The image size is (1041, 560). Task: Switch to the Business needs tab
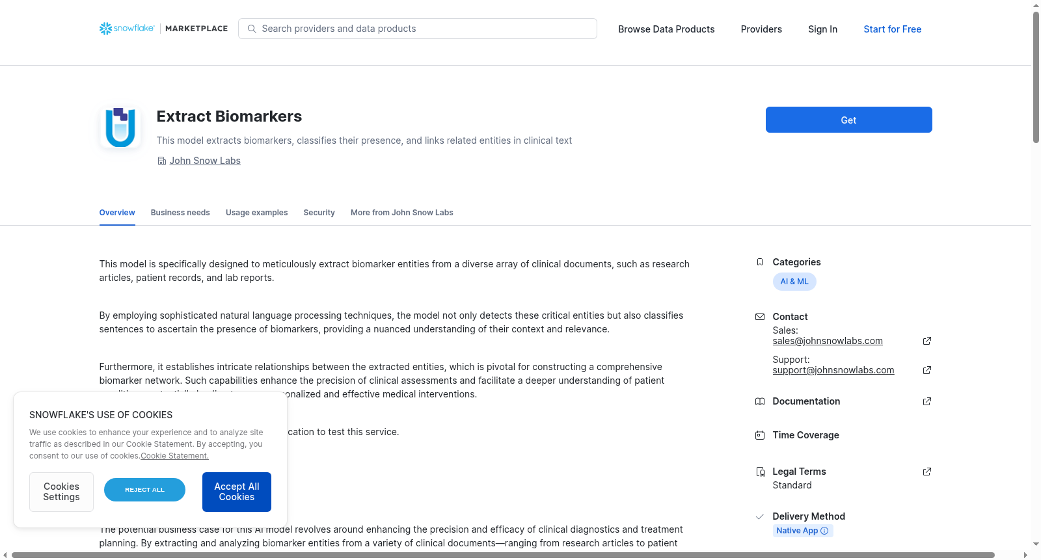pyautogui.click(x=180, y=213)
